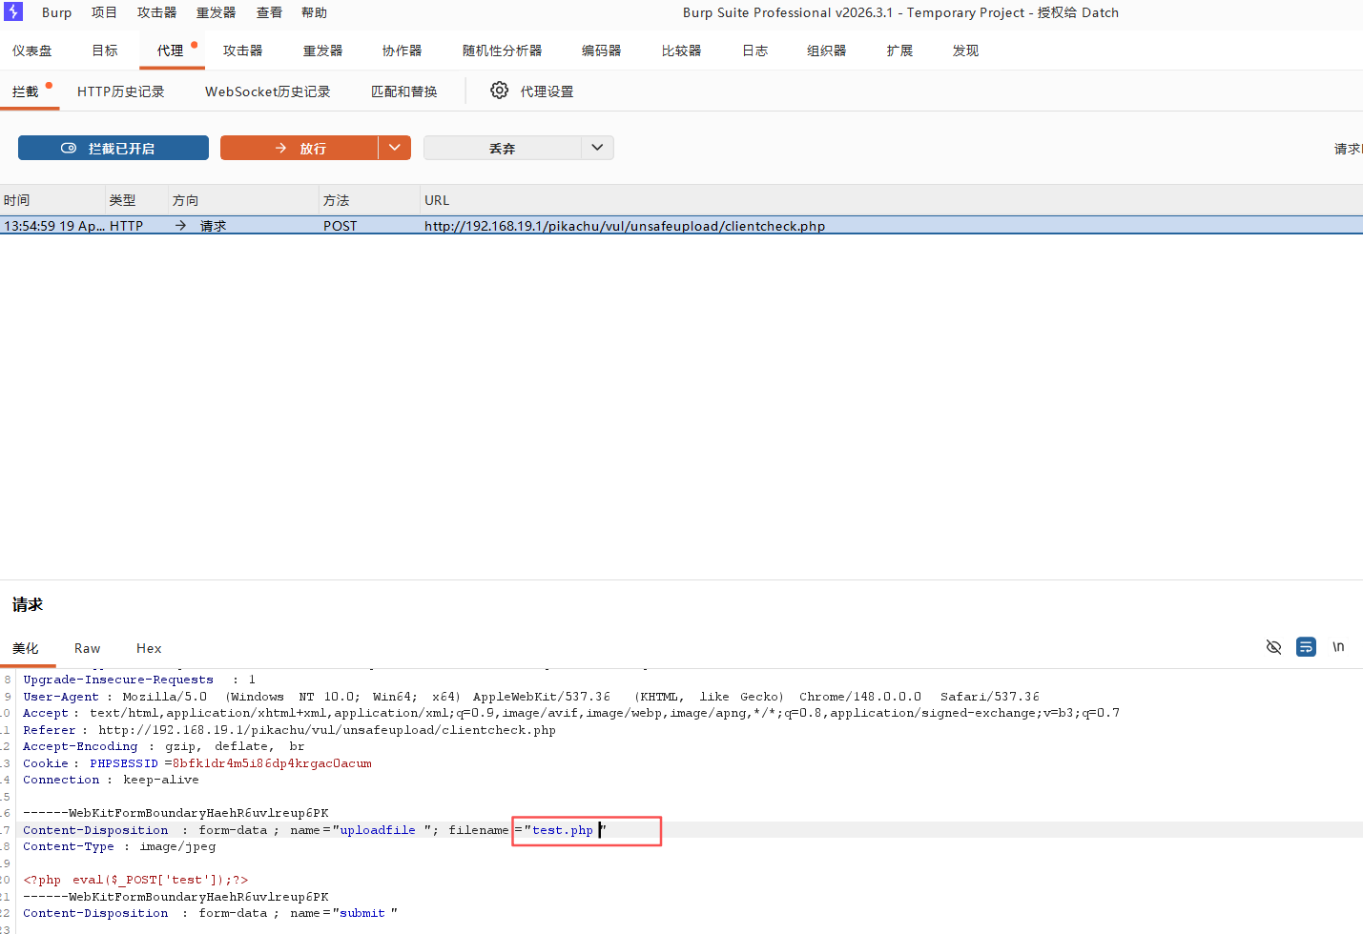Switch request view to Hex tab

pos(149,648)
